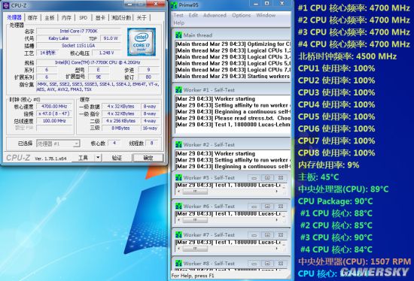Click the '内存使用率: 9%' overlay line
Screen dimensions: 414x281
point(328,165)
